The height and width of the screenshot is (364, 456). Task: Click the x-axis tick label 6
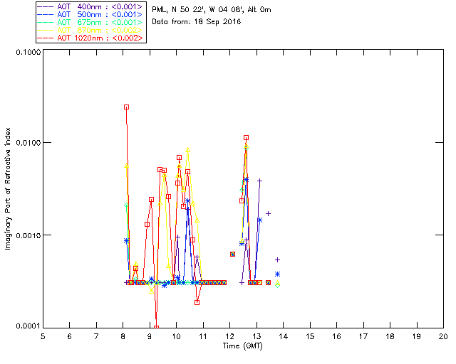(70, 336)
